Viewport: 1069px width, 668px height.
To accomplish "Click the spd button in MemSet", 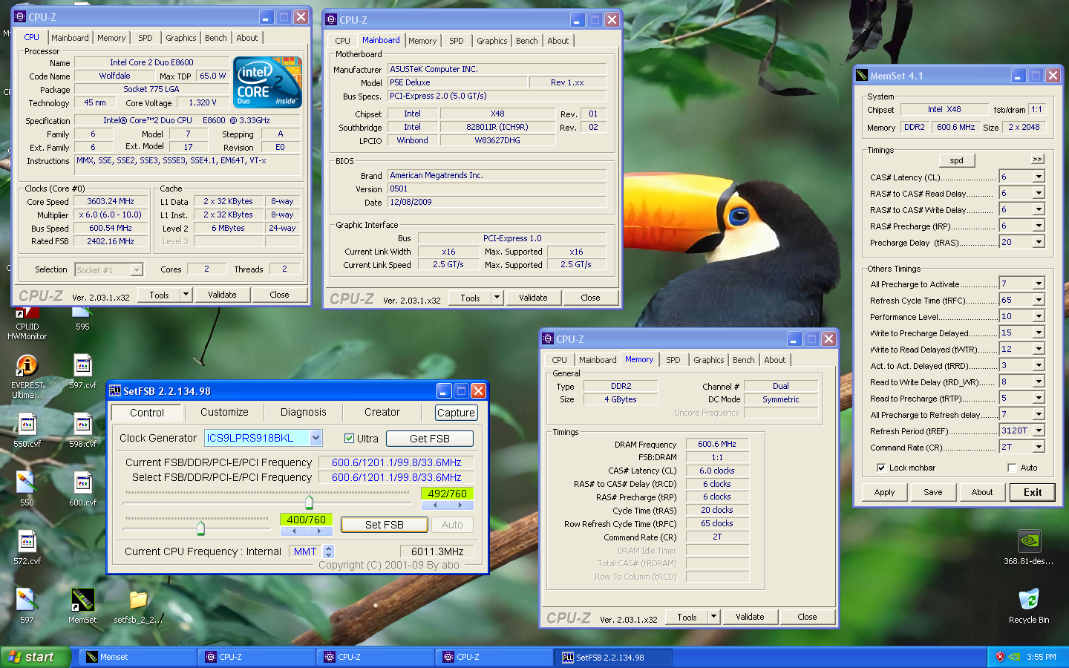I will tap(957, 160).
